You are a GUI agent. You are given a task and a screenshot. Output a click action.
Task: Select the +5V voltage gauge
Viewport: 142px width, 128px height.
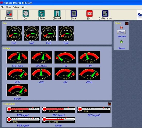coord(65,74)
